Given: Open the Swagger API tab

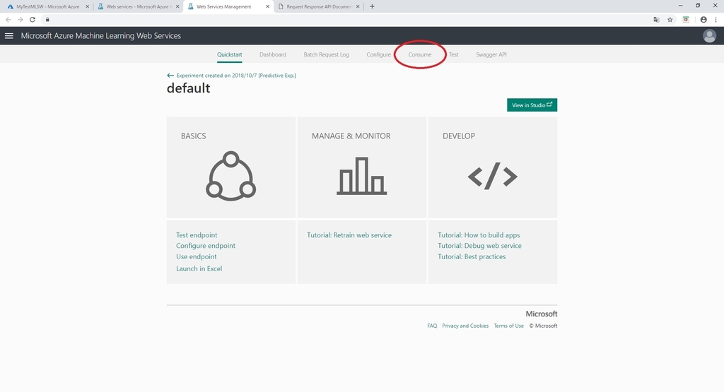Looking at the screenshot, I should pos(491,54).
